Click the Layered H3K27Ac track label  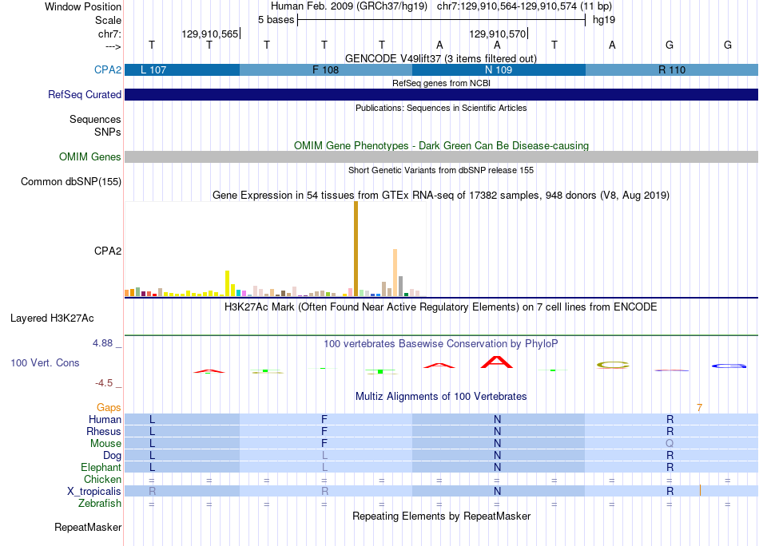[x=52, y=318]
